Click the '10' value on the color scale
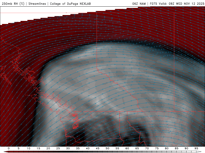The image size is (205, 153). click(x=28, y=148)
